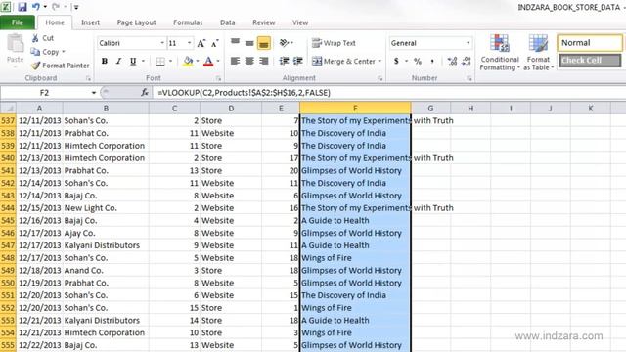Toggle Italic formatting
Screen dimensions: 626x352
(118, 61)
